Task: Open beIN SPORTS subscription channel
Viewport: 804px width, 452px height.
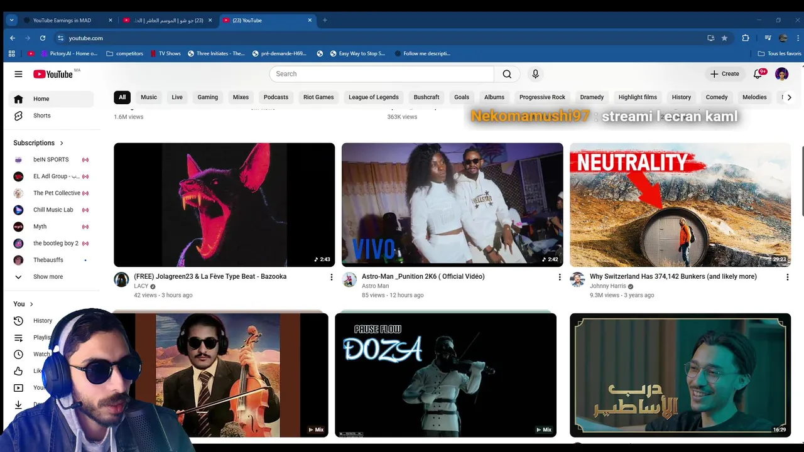Action: (x=51, y=159)
